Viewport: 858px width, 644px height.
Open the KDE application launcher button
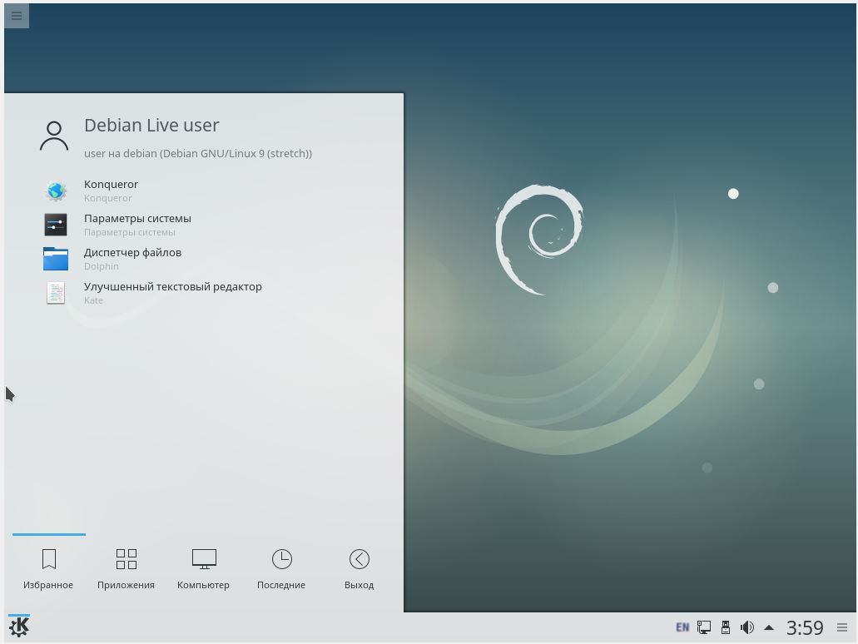(x=19, y=627)
